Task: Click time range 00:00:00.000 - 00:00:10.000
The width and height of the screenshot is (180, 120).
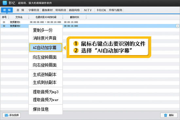Action: pos(45,22)
